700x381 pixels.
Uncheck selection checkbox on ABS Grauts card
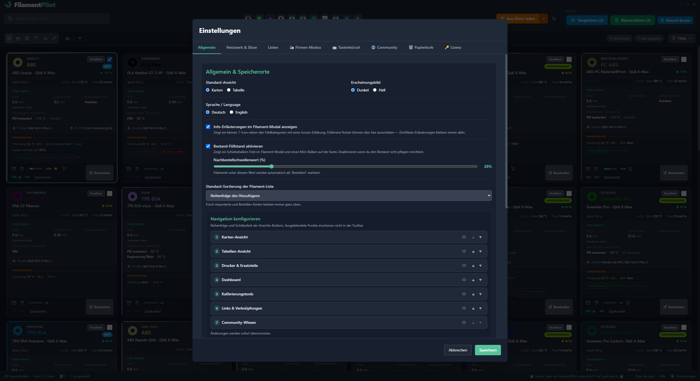(x=110, y=59)
